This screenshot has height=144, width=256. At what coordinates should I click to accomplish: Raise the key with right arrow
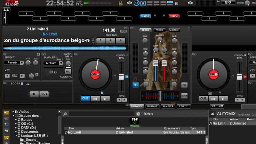click(22, 76)
